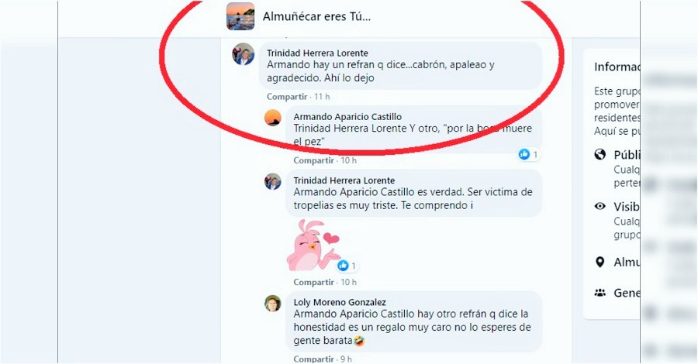Open Trinidad Herrera Lorente name on the top comment

317,53
